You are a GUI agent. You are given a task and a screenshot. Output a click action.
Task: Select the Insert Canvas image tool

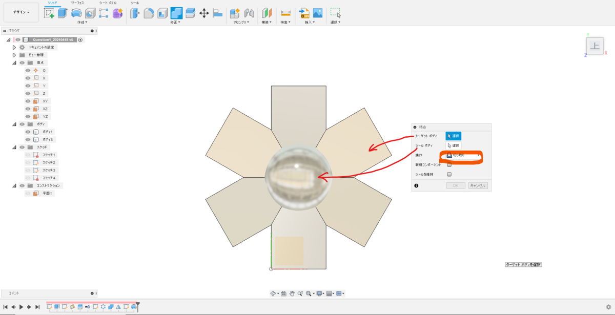(x=318, y=13)
